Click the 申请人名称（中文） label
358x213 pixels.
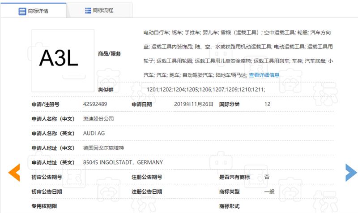53,119
